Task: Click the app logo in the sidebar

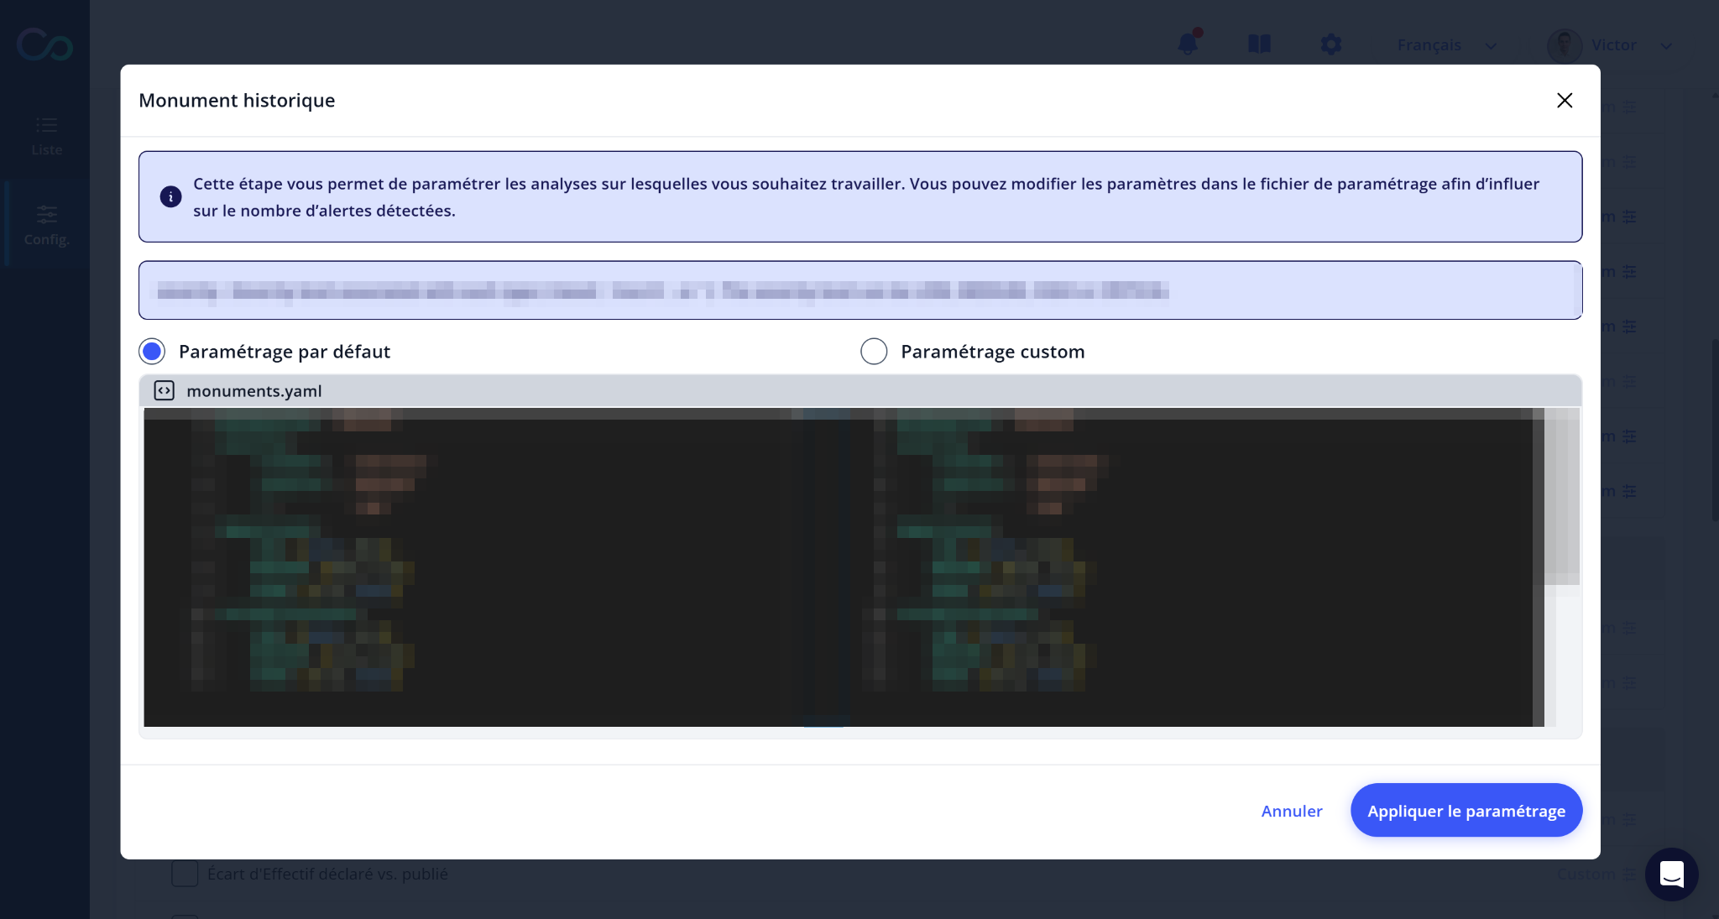Action: (44, 44)
